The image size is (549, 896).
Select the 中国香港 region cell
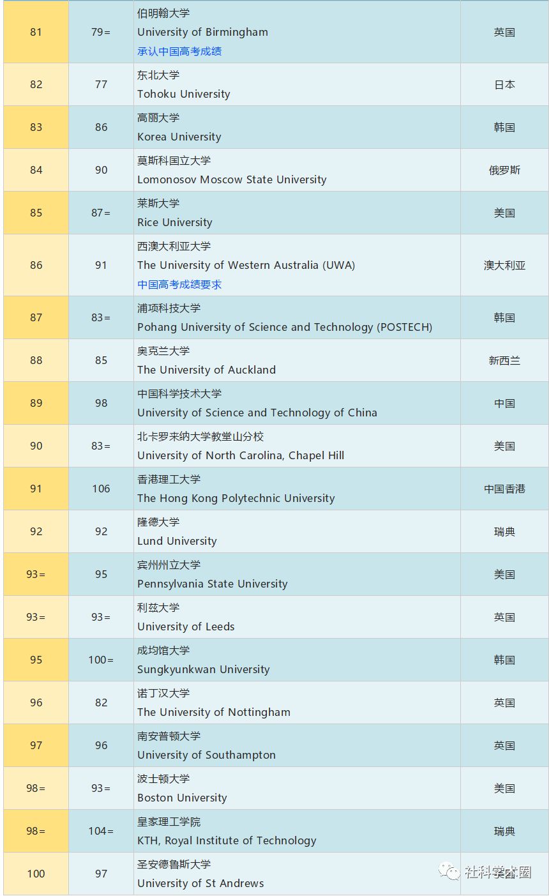[x=504, y=489]
